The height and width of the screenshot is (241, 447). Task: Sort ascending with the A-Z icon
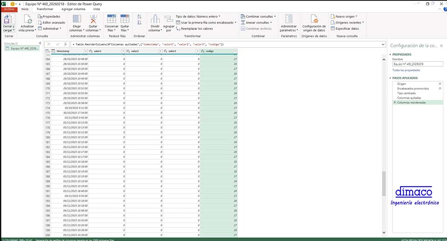pyautogui.click(x=139, y=17)
